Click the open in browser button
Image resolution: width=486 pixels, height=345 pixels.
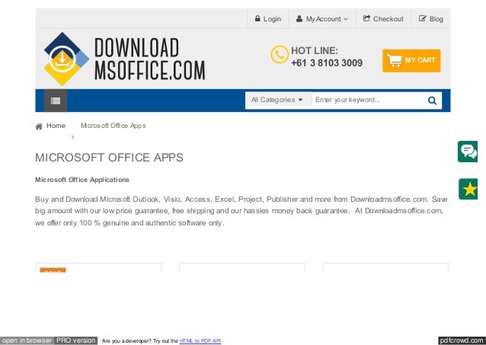(27, 340)
